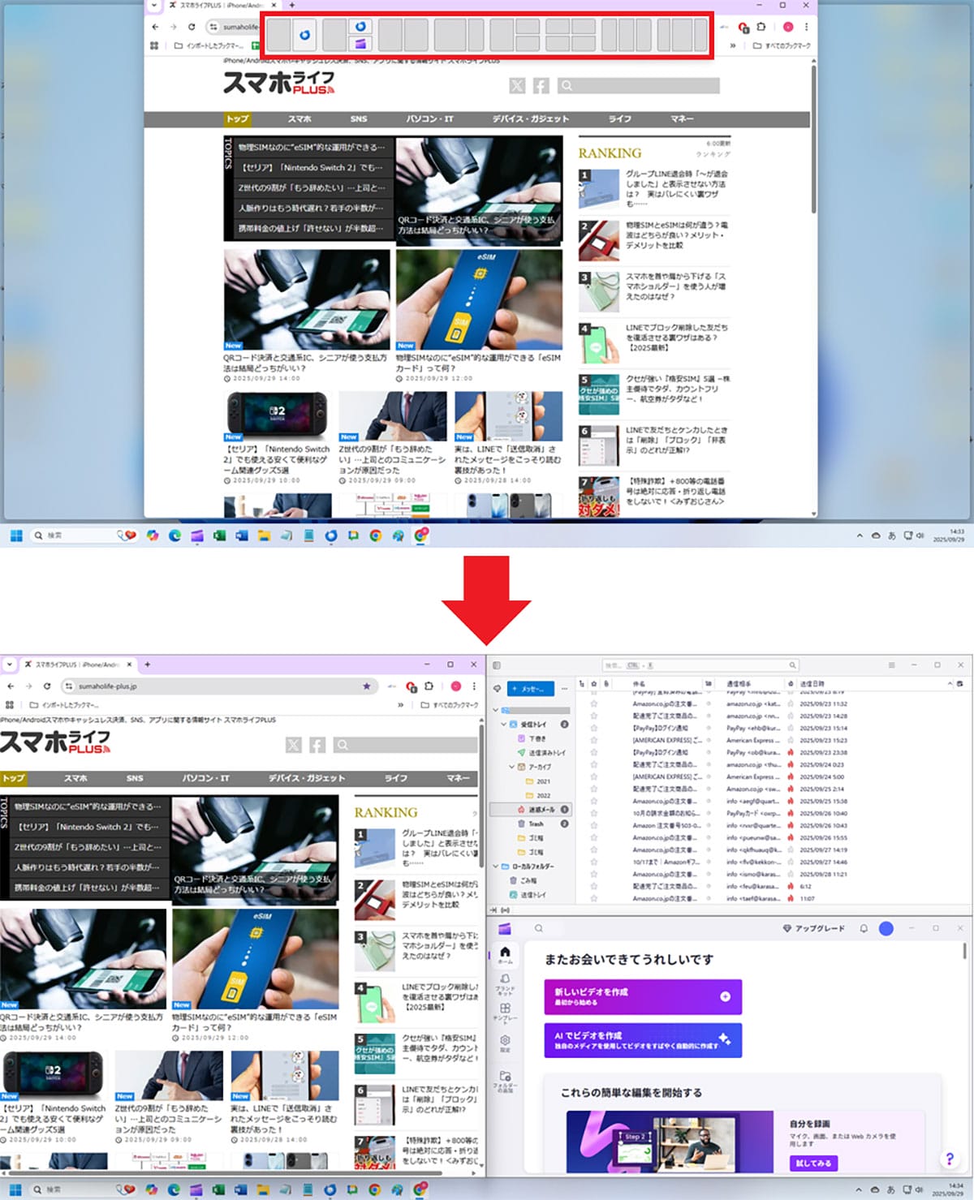Select the SNS tab in the upper webpage navigation
The height and width of the screenshot is (1200, 974).
pyautogui.click(x=359, y=119)
